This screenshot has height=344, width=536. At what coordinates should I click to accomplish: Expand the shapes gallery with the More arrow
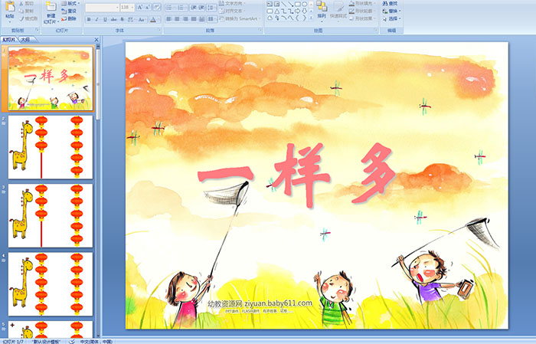pos(311,18)
